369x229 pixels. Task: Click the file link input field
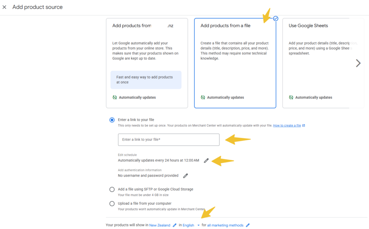pos(168,140)
